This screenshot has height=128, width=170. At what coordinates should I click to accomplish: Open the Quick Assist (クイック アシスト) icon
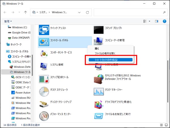[x=44, y=29]
